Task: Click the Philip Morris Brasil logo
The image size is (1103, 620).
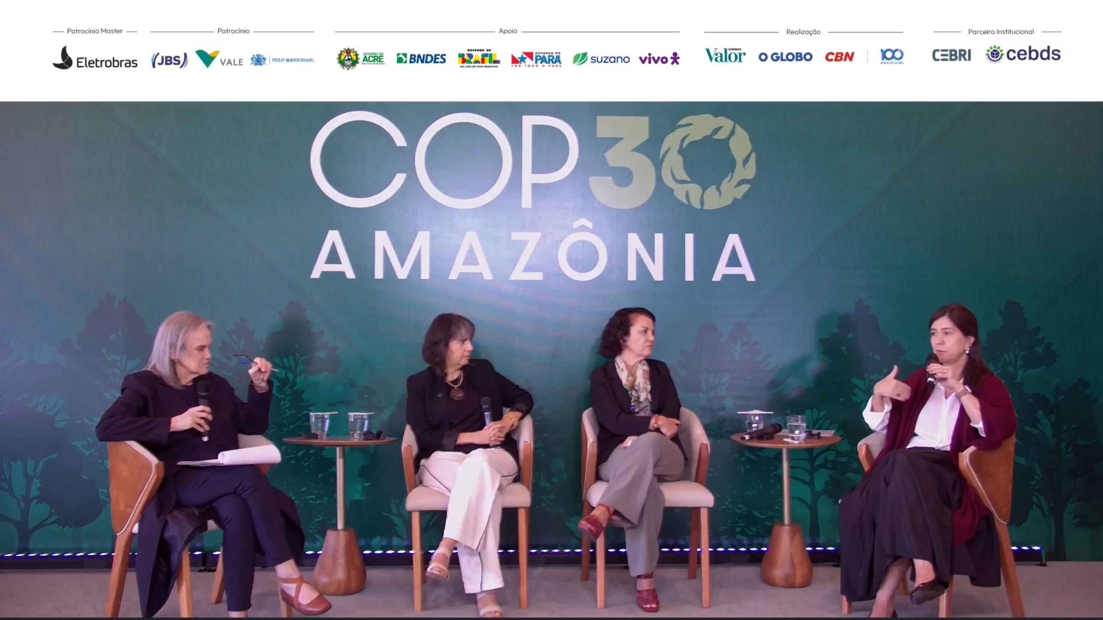Action: click(x=282, y=60)
